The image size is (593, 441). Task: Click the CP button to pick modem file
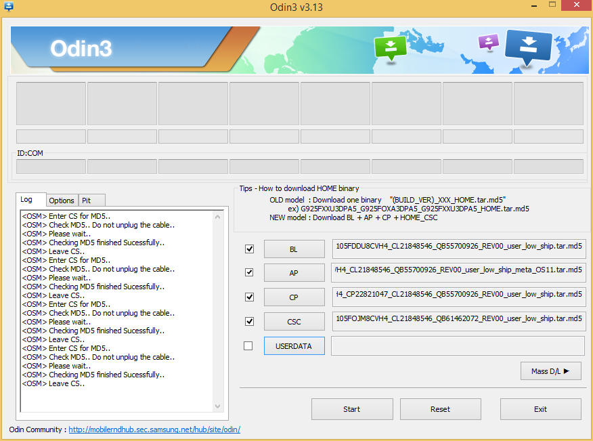(x=294, y=297)
